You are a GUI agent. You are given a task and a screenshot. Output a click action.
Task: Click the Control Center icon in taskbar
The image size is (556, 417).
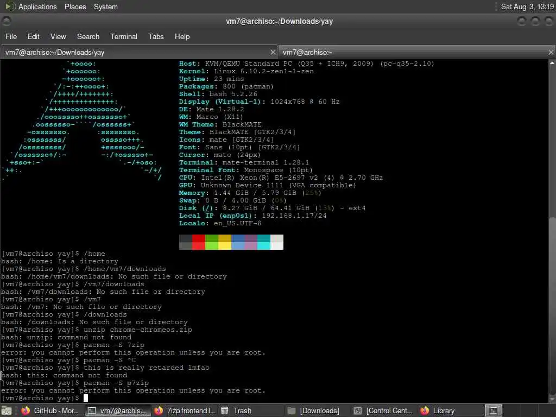pyautogui.click(x=358, y=410)
